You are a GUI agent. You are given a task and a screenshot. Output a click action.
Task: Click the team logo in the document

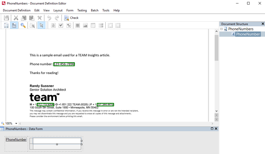click(45, 97)
